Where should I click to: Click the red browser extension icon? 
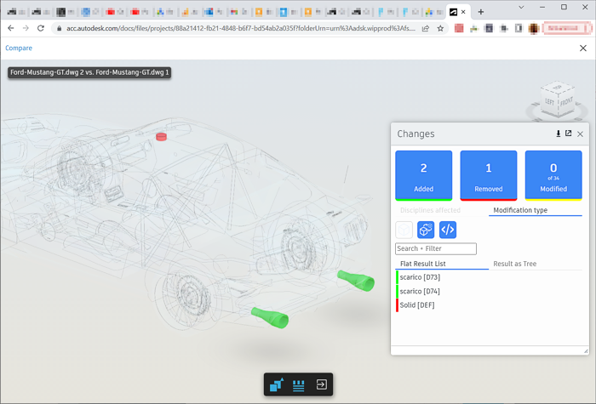459,28
